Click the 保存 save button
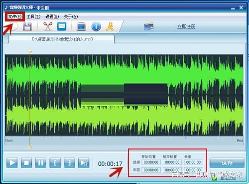 [x=227, y=163]
